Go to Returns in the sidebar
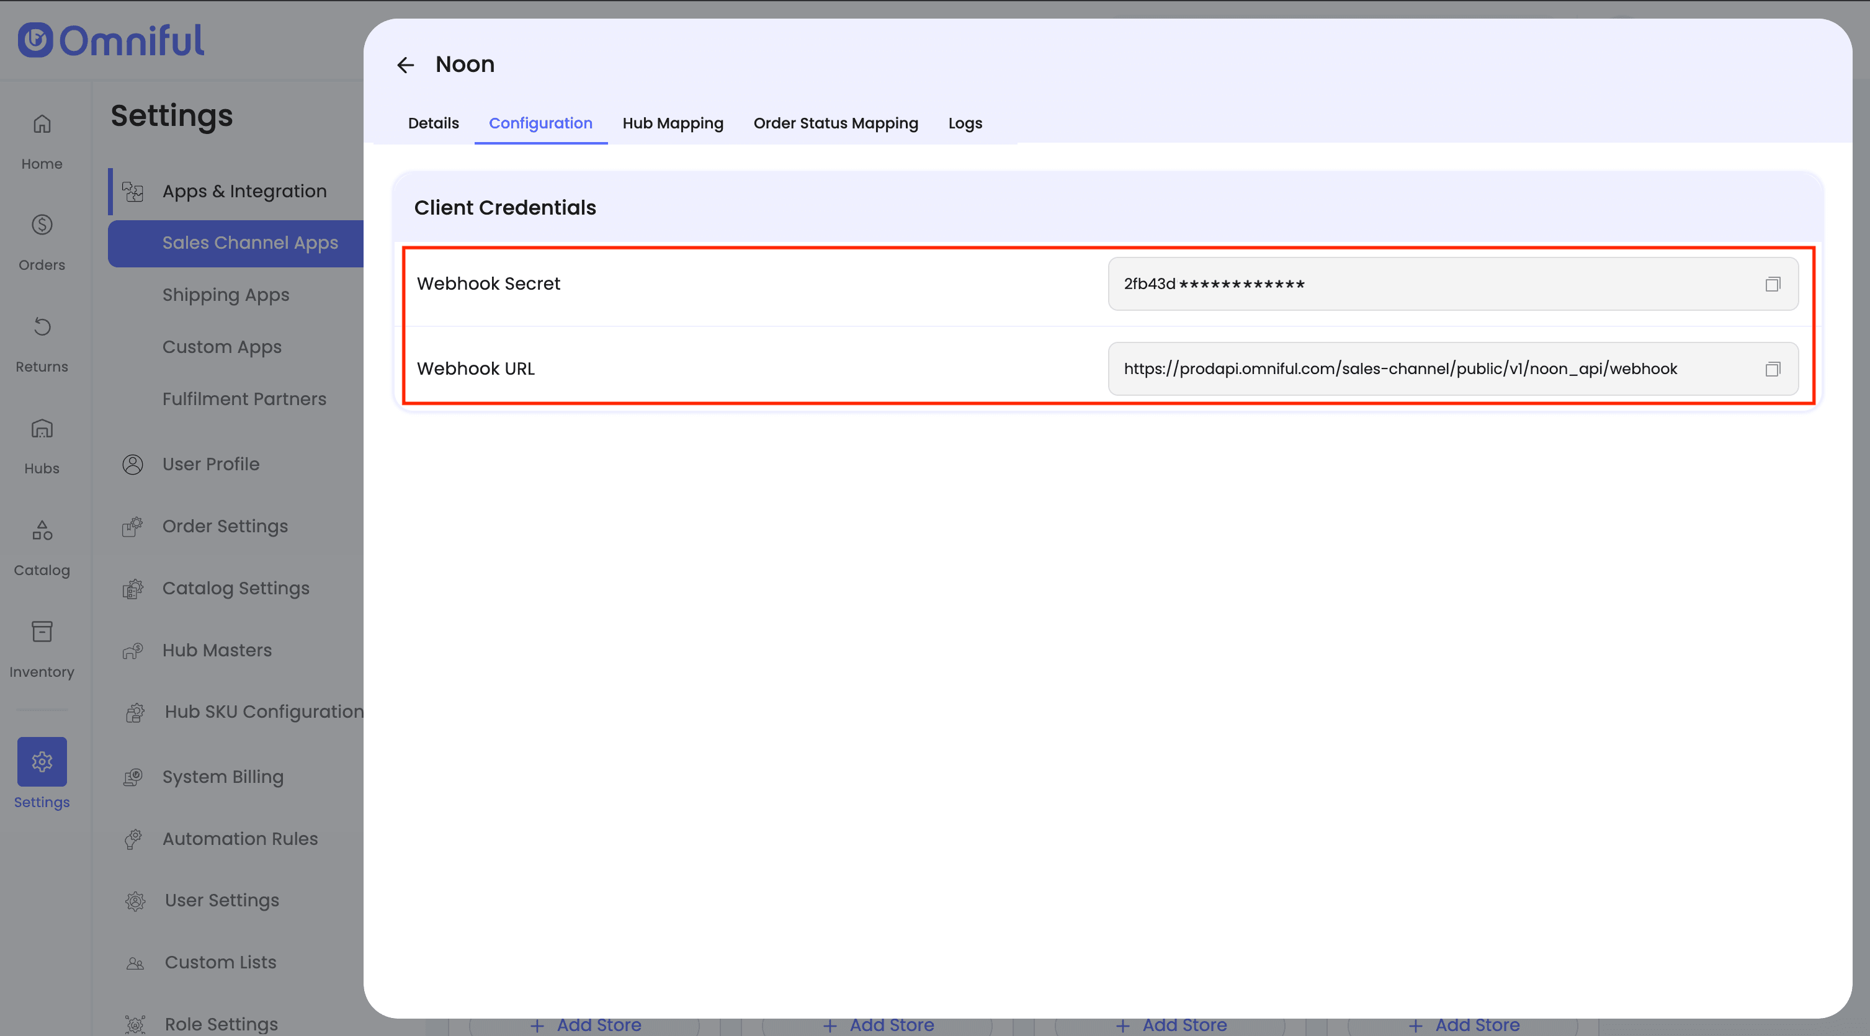Viewport: 1870px width, 1036px height. click(x=42, y=345)
